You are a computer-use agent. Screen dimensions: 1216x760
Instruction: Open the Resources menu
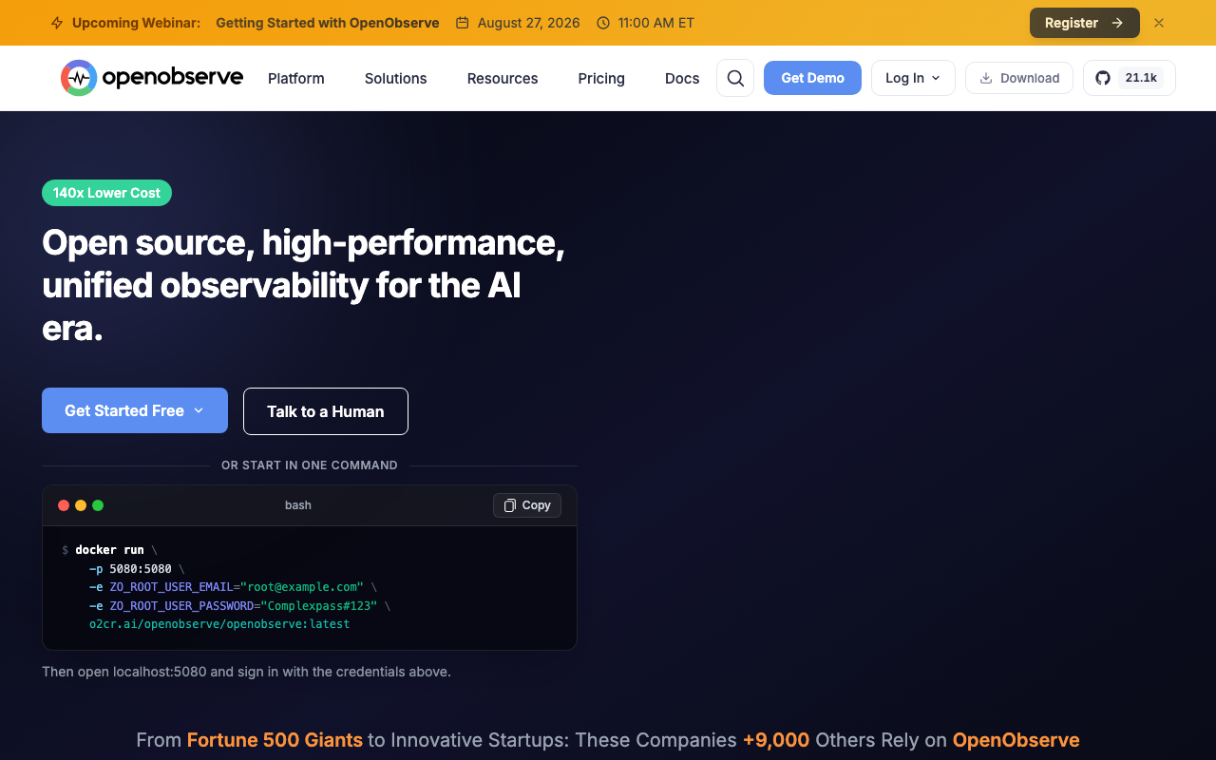pos(503,78)
